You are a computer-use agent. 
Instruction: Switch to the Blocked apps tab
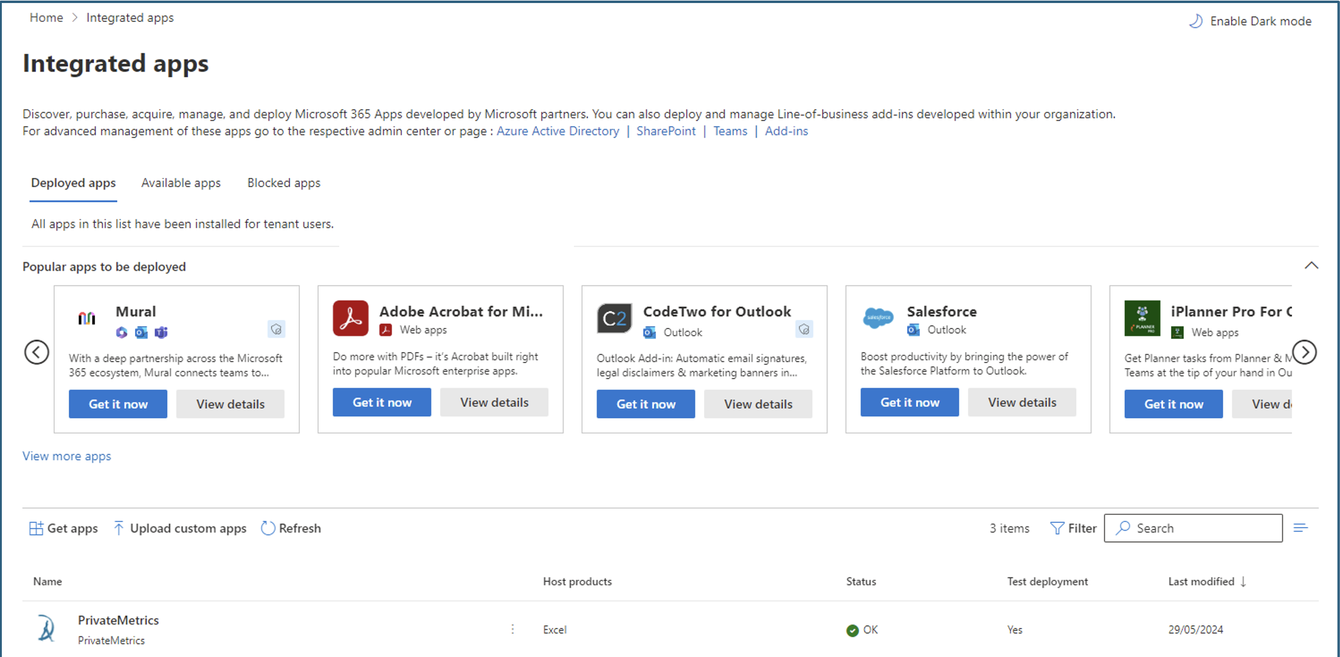pos(283,183)
